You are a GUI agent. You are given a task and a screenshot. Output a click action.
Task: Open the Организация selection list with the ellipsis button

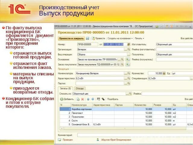point(125,50)
